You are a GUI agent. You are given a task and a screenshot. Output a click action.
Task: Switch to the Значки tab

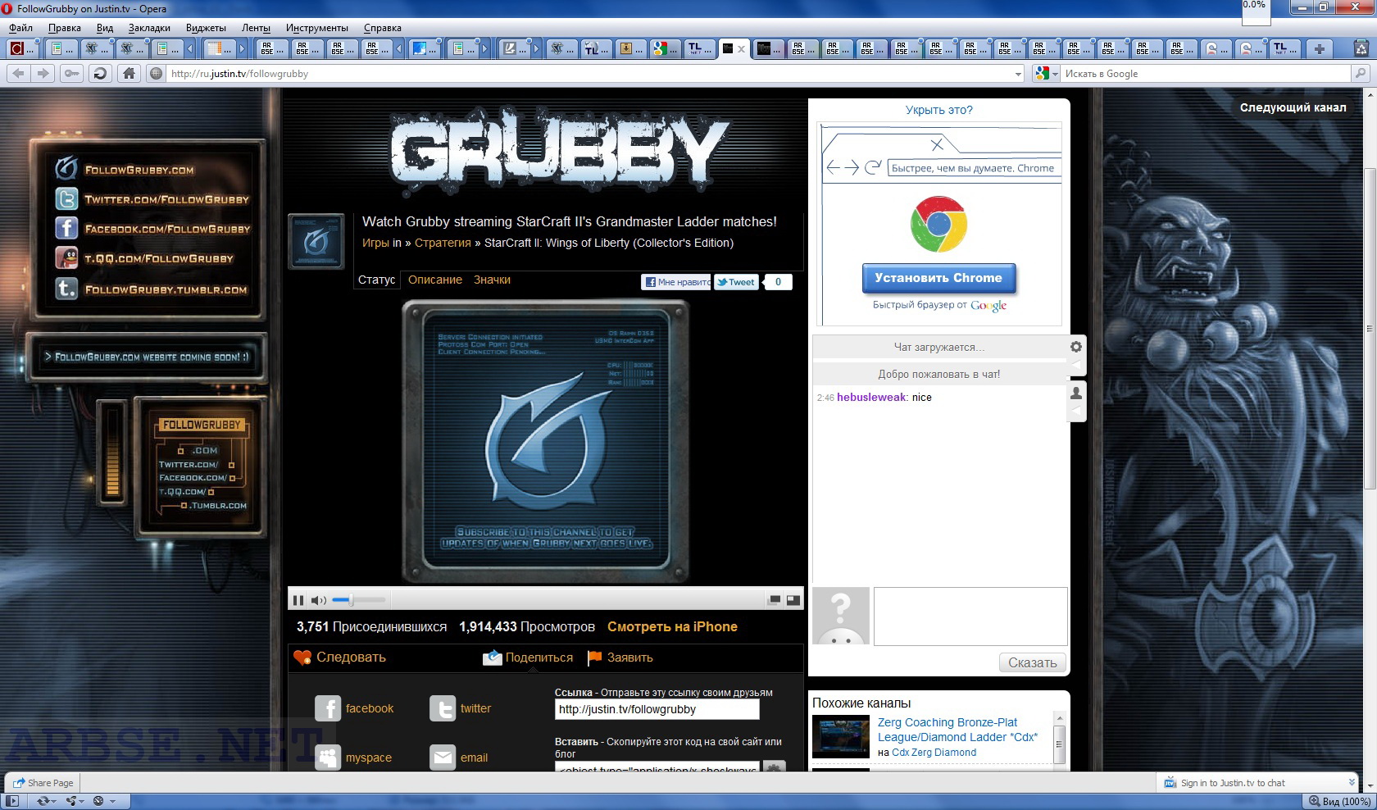pos(492,280)
